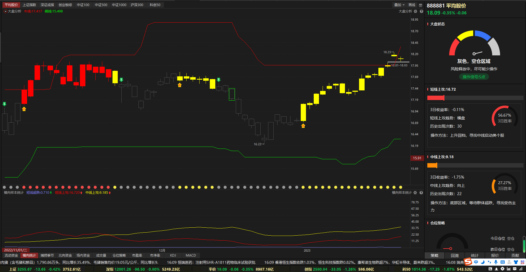Open the 统计 tab in right panel
This screenshot has width=526, height=272.
point(475,255)
